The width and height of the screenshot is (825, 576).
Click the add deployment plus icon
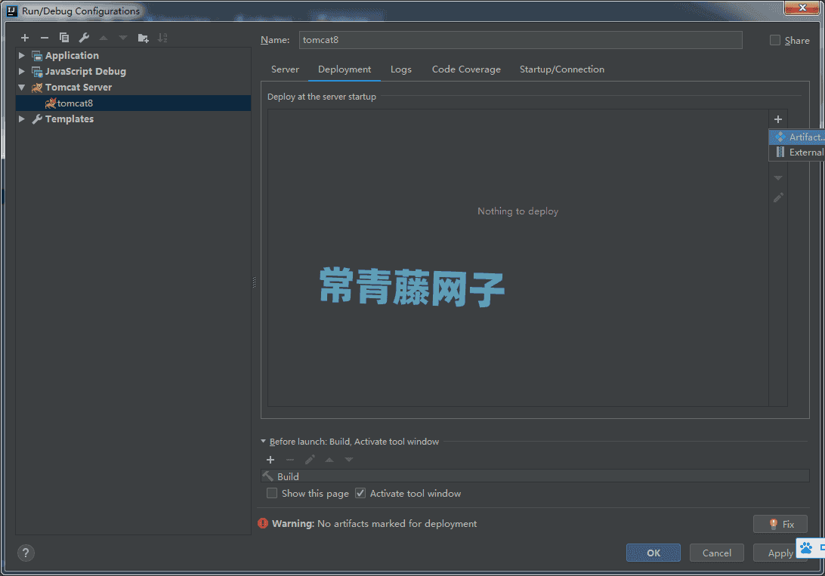[777, 119]
